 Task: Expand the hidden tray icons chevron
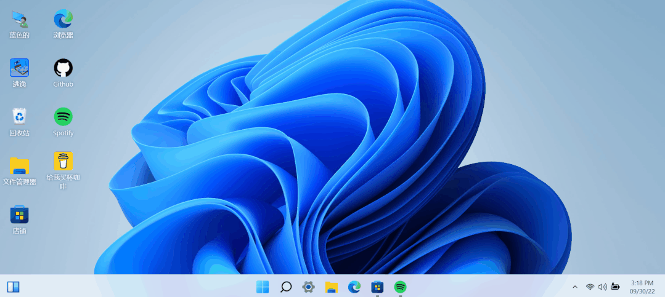point(575,287)
